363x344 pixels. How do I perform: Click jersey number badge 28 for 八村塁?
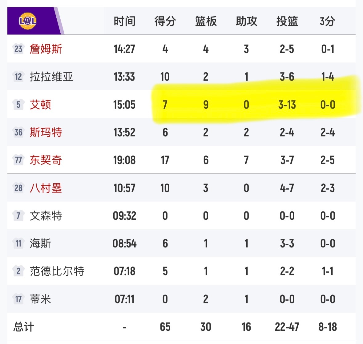[18, 188]
